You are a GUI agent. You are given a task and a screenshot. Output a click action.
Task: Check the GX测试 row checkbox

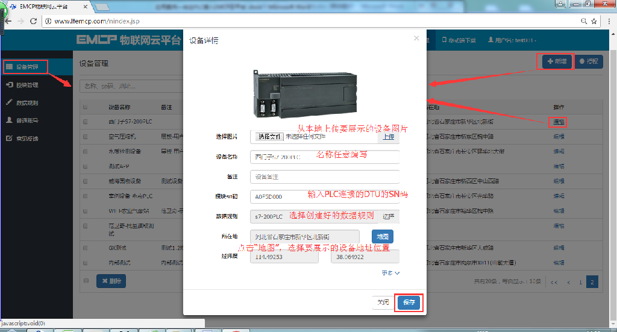pyautogui.click(x=86, y=248)
